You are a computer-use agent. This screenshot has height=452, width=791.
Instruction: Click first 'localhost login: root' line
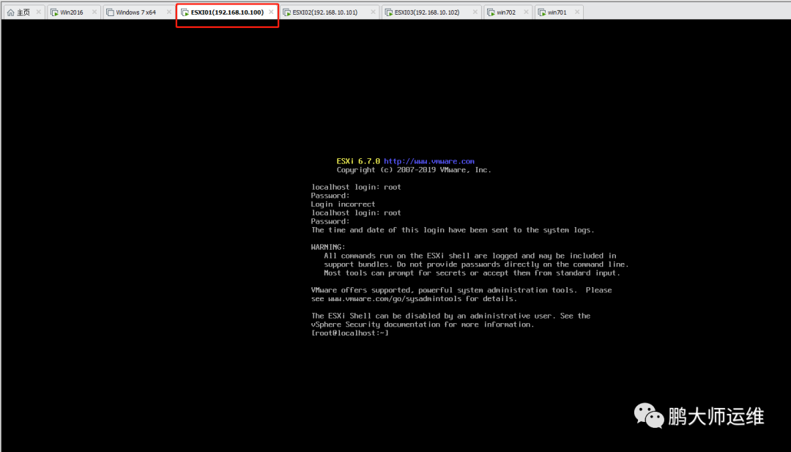pos(356,187)
